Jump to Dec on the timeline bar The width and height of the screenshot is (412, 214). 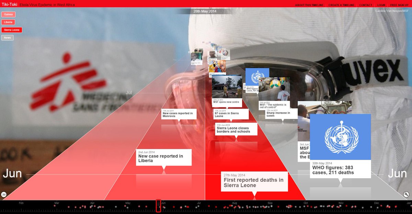click(377, 203)
